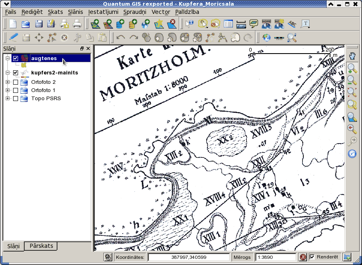Click the Add Raster Layer icon
Screen dimensions: 362x265
(x=108, y=24)
